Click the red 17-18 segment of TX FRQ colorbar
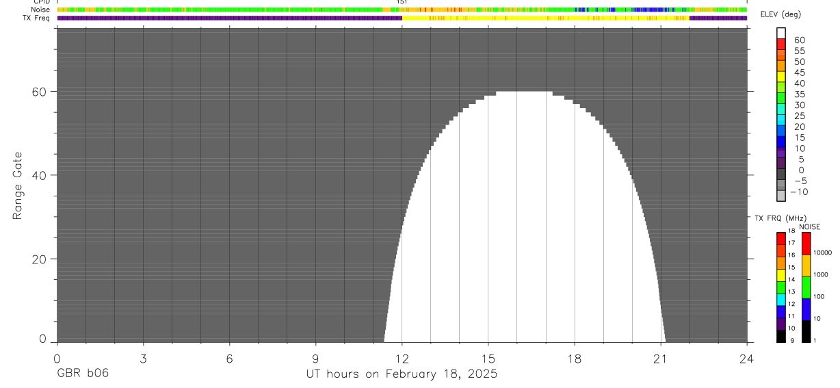Viewport: 840px width, 388px height. coord(781,238)
